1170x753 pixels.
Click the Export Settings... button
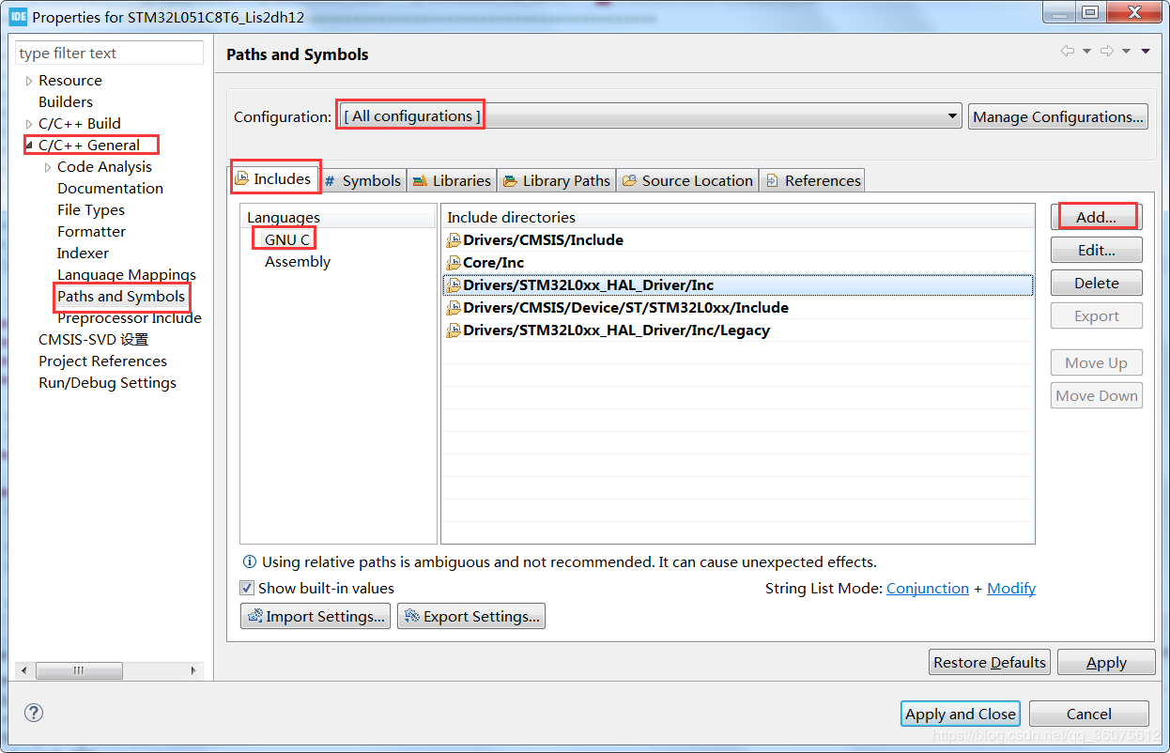(471, 616)
